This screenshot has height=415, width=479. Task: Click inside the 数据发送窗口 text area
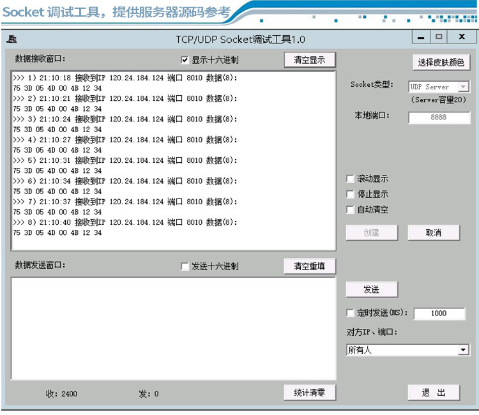[174, 329]
